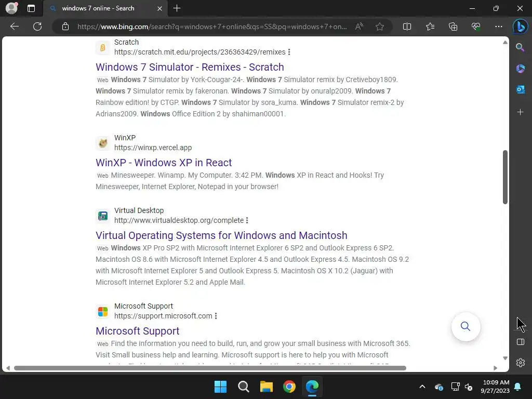
Task: Open display connection tray icon
Action: click(455, 387)
